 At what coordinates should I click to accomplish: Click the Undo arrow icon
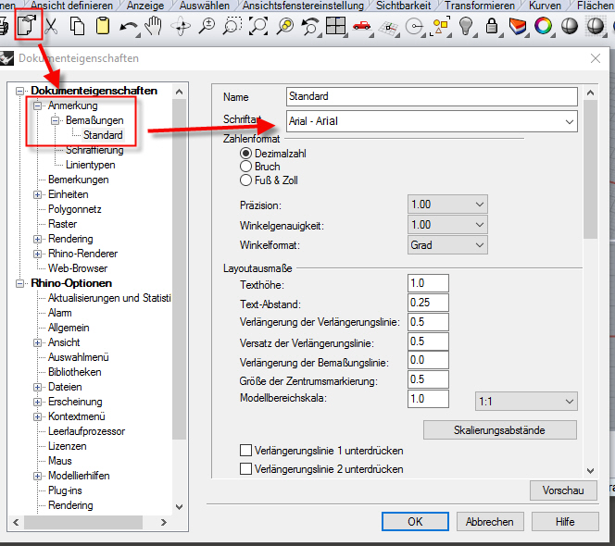click(129, 26)
